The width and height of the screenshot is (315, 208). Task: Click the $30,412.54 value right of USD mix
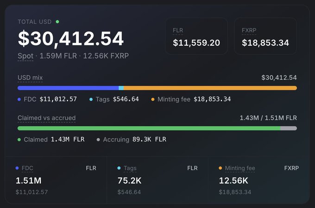pos(279,78)
